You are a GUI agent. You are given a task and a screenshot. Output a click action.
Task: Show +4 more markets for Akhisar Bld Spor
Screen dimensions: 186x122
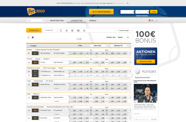pyautogui.click(x=130, y=84)
